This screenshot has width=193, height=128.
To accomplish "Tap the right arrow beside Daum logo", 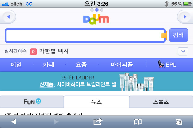I will click(x=185, y=17).
